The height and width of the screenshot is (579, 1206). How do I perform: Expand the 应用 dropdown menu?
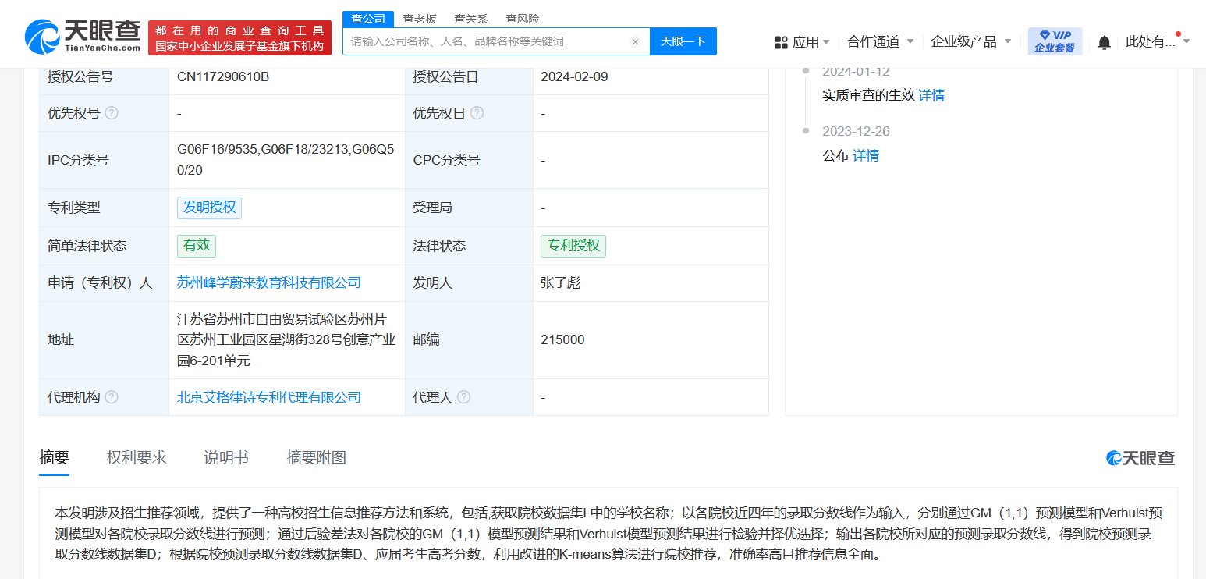click(x=802, y=42)
